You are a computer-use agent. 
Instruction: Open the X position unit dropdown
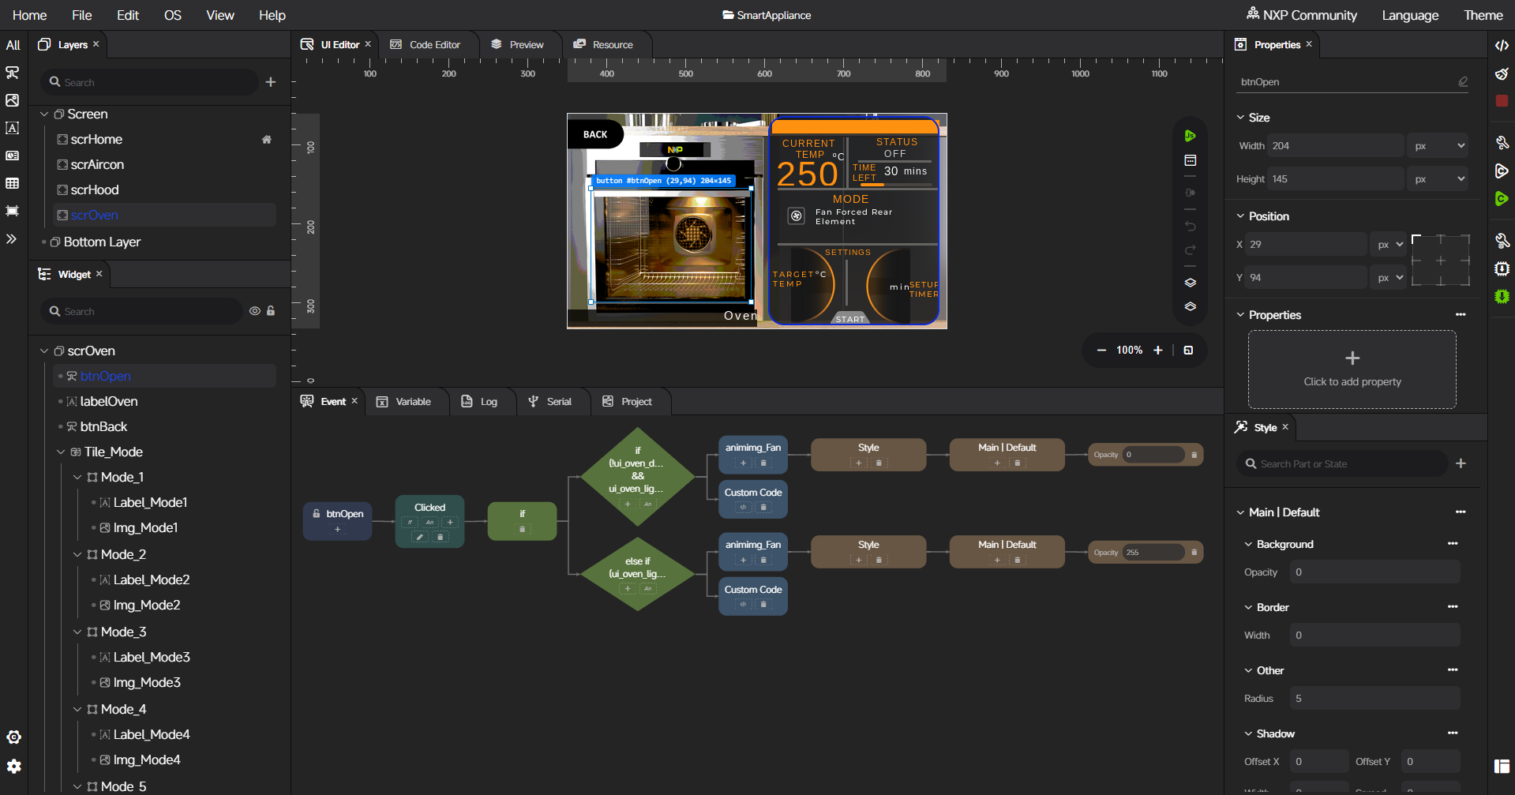coord(1388,245)
